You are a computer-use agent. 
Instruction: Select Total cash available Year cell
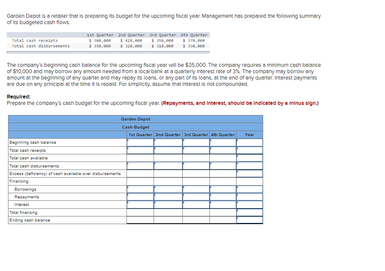click(250, 158)
